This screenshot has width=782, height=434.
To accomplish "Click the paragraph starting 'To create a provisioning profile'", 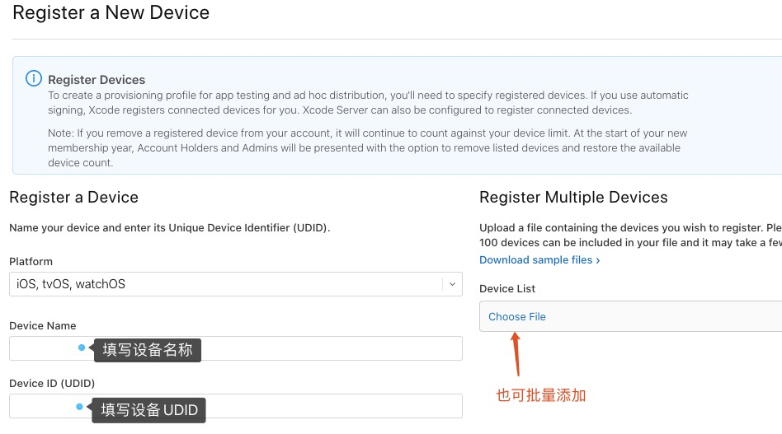I will 368,102.
